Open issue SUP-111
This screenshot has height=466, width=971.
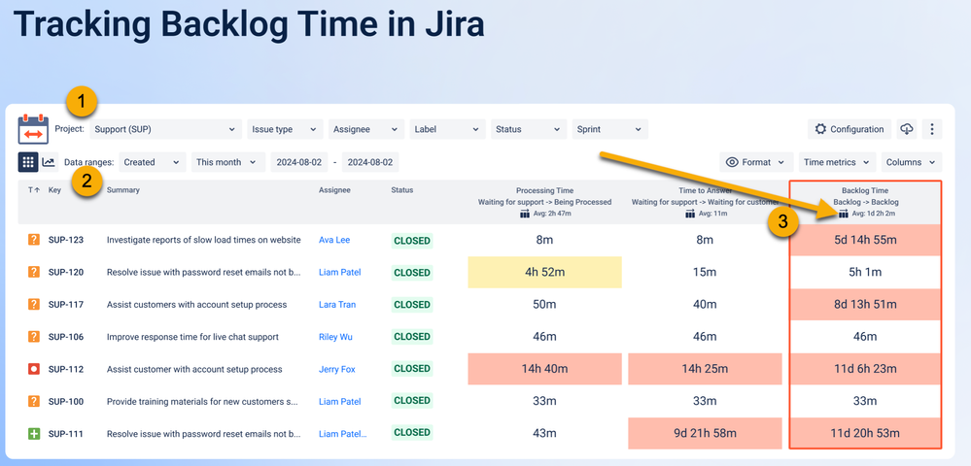(66, 434)
